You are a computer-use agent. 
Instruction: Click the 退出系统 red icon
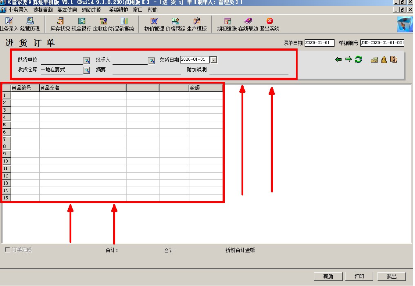point(270,24)
